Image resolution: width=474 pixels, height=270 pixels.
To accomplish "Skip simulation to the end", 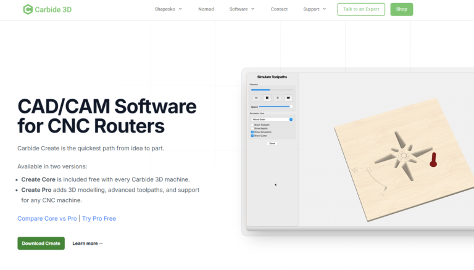I will click(x=288, y=98).
